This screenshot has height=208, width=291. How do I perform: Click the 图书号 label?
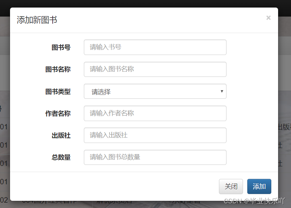tap(61, 47)
